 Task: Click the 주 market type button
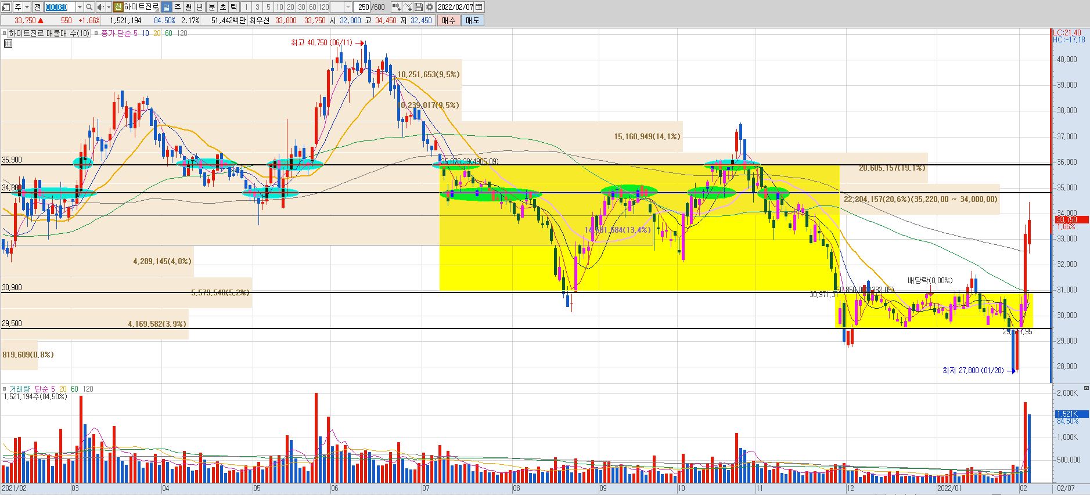click(x=17, y=7)
